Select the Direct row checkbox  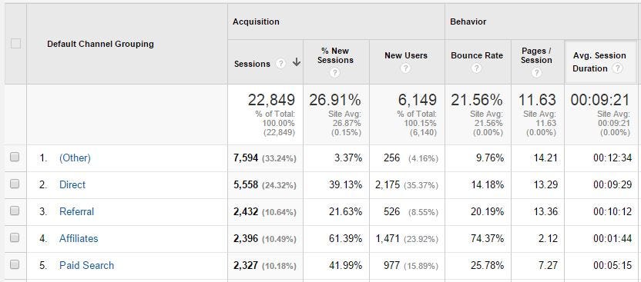pyautogui.click(x=15, y=184)
